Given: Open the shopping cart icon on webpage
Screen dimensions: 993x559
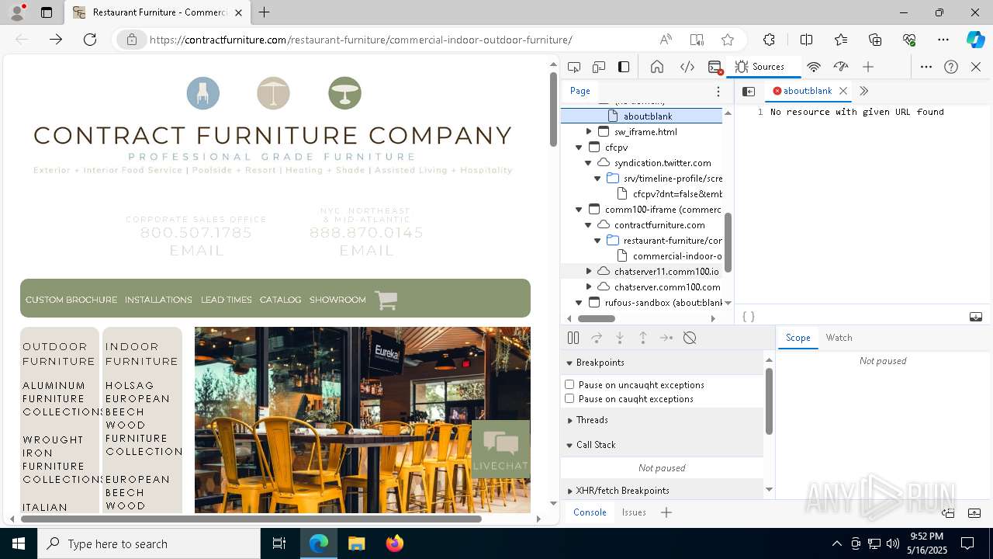Looking at the screenshot, I should click(x=386, y=300).
